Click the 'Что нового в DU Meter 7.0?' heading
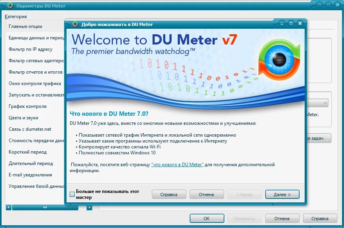Screen dimensions: 344x228 [x=109, y=114]
